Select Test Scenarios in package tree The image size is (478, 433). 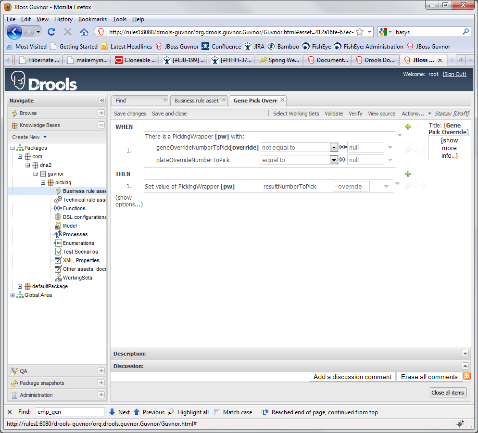click(x=80, y=252)
